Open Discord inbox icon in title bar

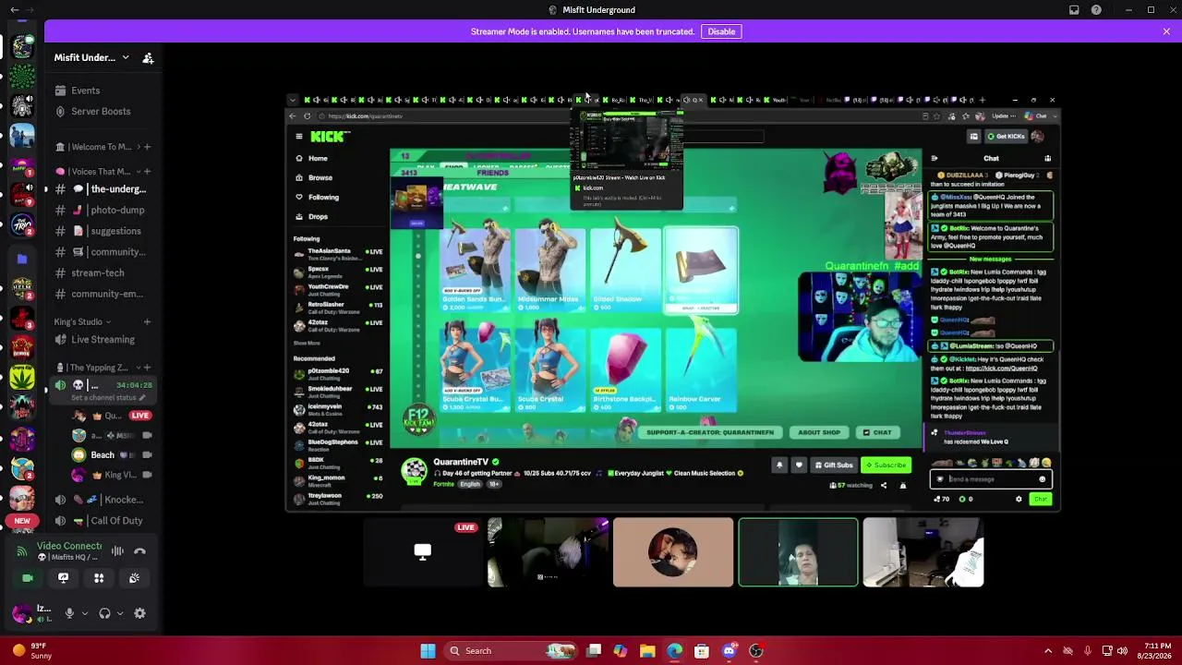(x=1074, y=10)
